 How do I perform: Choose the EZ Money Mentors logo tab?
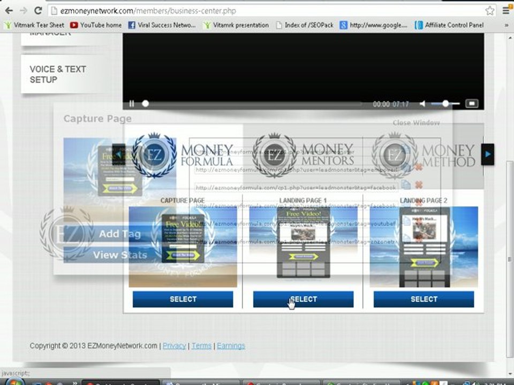[303, 155]
